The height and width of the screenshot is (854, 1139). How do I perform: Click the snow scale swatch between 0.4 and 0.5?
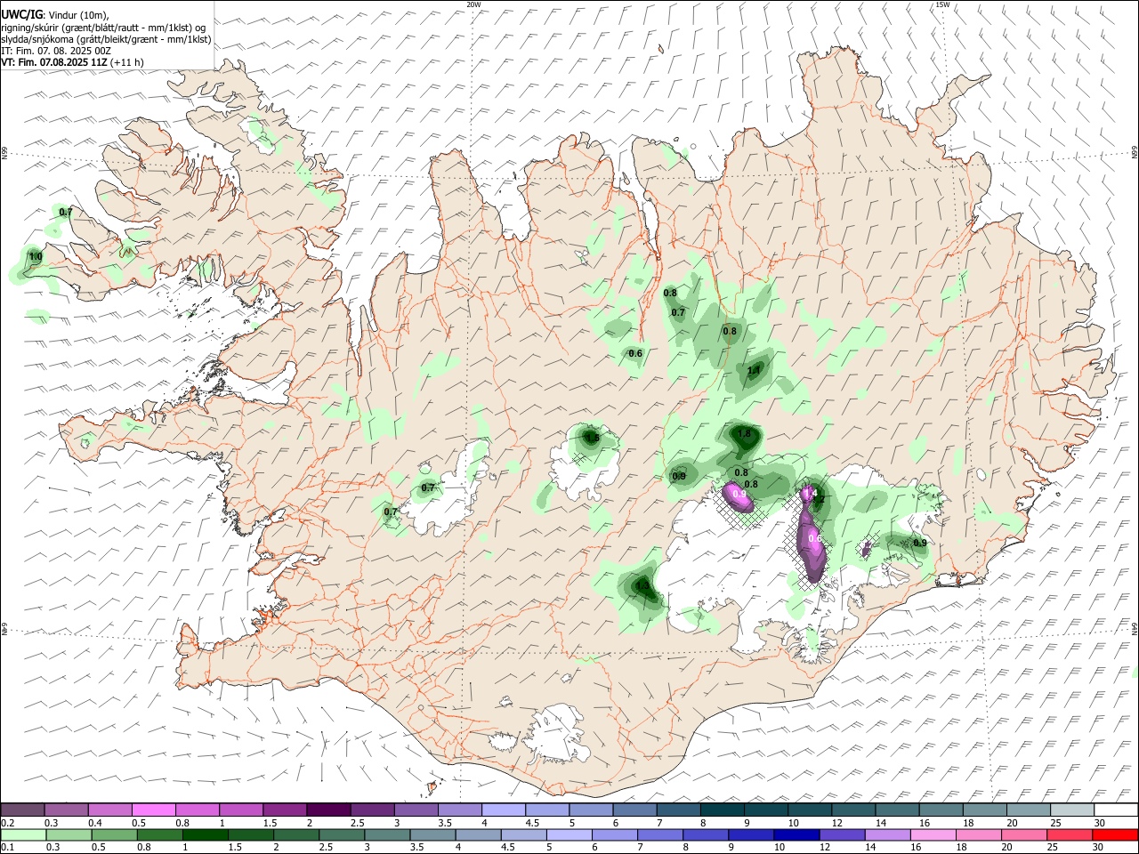109,810
